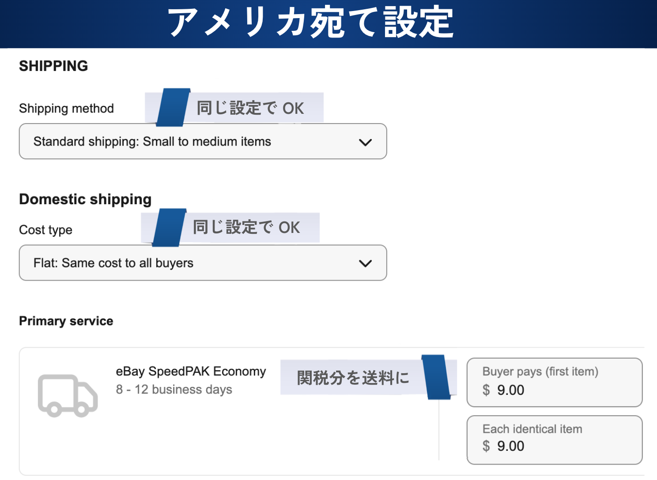Click the delivery truck icon

[68, 396]
